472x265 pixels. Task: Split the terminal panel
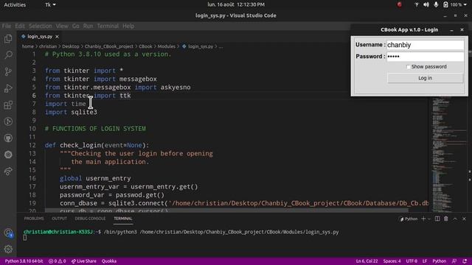(437, 219)
